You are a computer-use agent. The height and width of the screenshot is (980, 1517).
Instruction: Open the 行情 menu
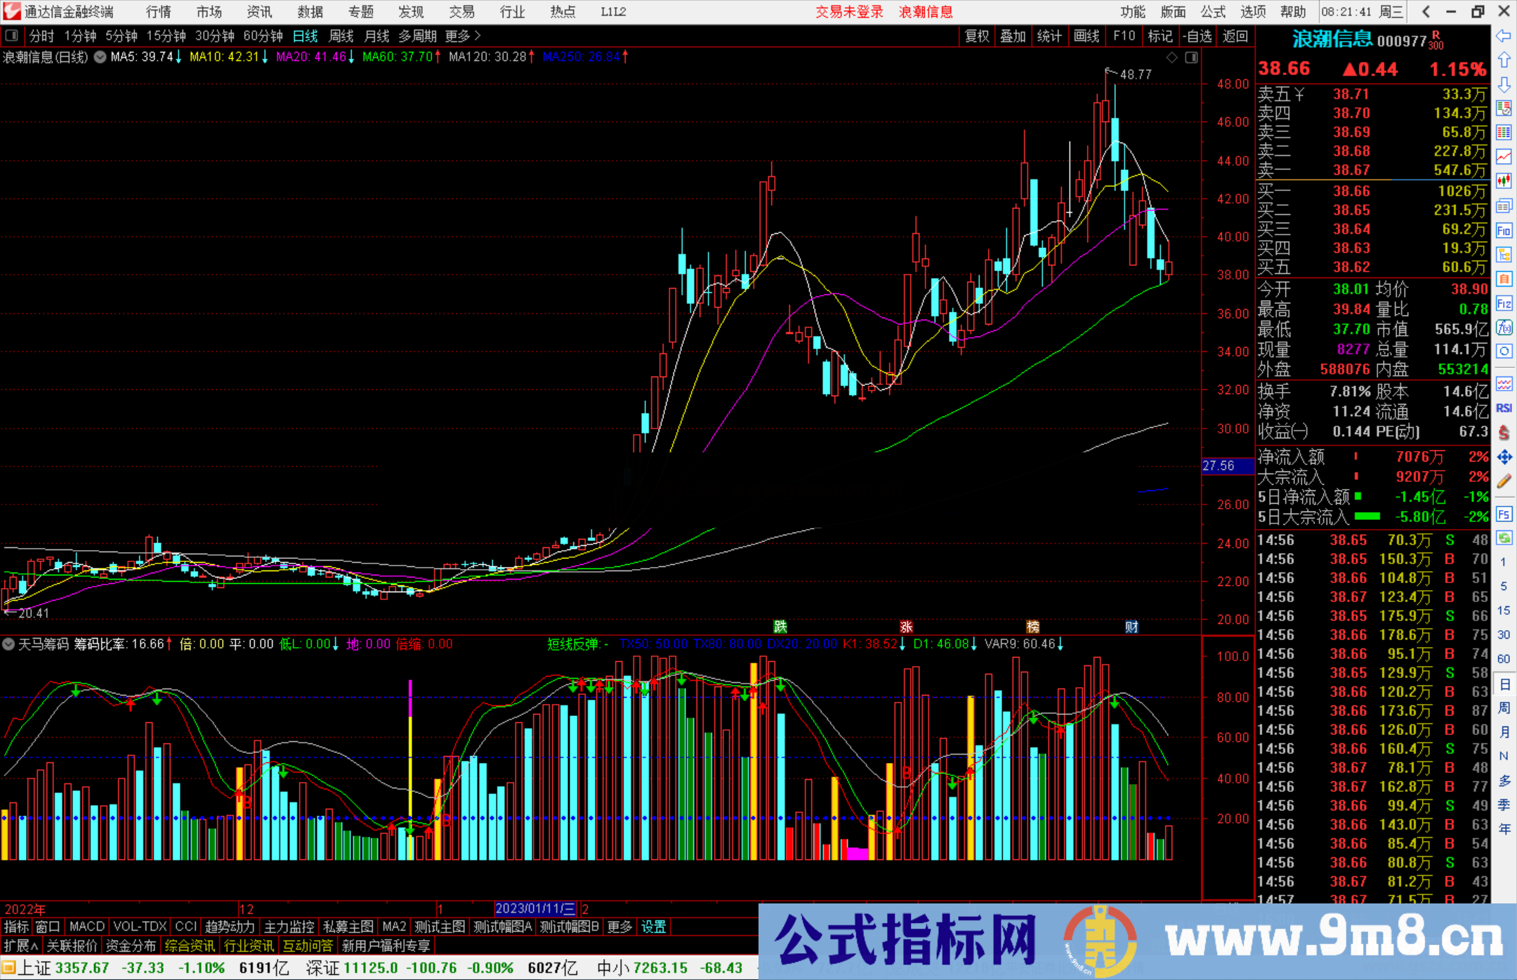pyautogui.click(x=159, y=12)
